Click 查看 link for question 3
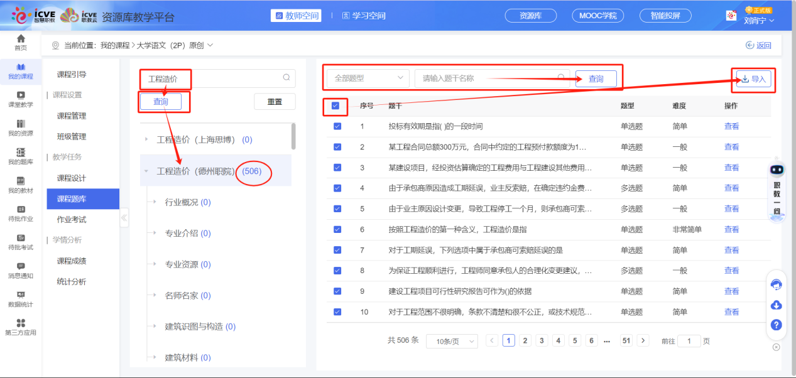This screenshot has height=378, width=796. click(x=731, y=168)
